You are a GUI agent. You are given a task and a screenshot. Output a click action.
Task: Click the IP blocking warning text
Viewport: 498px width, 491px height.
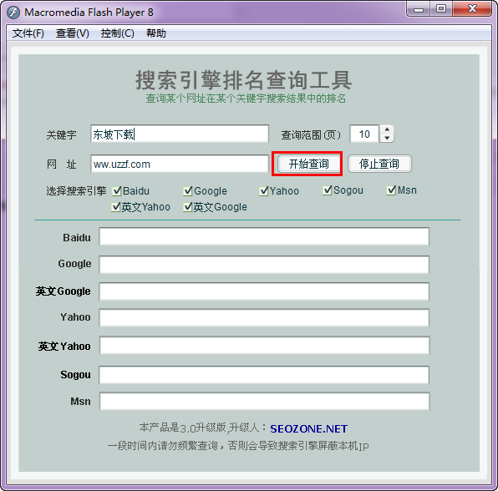pyautogui.click(x=238, y=446)
